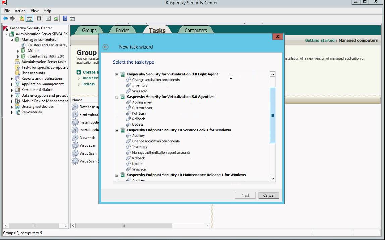Click right arrow of console tree horizontal scrollbar
This screenshot has width=385, height=240.
[65, 226]
